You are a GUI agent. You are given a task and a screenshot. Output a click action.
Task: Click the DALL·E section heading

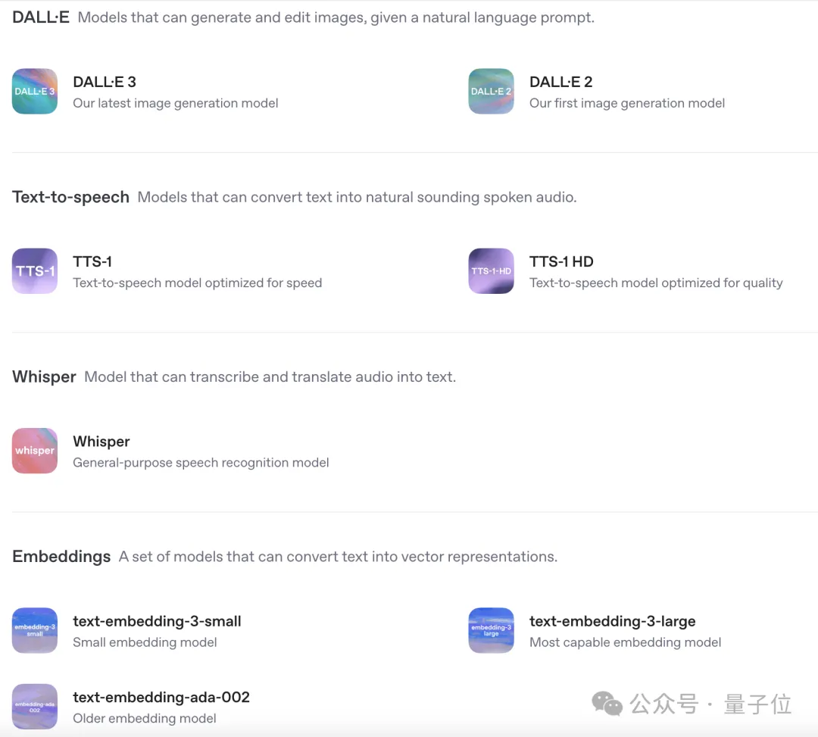point(41,17)
